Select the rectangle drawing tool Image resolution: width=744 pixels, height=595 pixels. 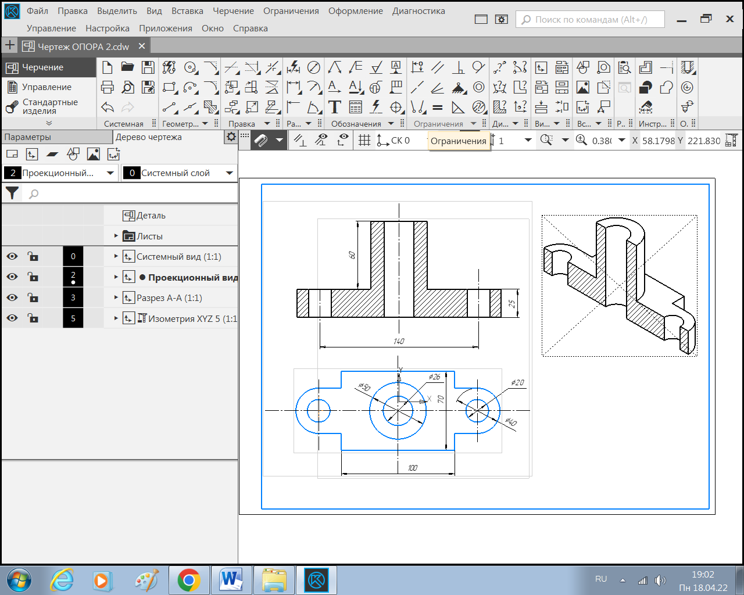170,87
